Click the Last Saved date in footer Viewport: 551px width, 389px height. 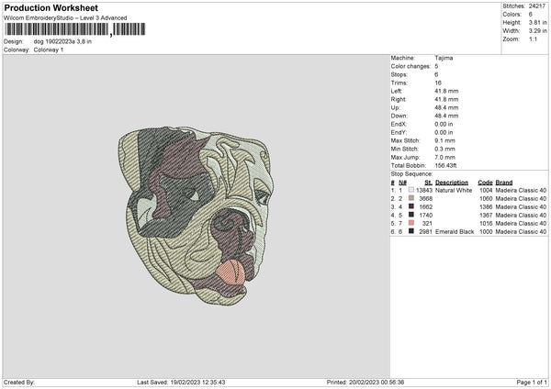tap(180, 383)
